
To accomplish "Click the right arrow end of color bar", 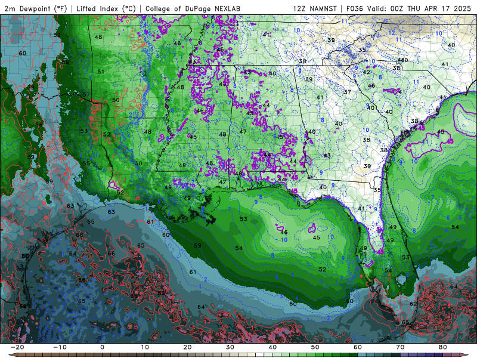I will click(465, 355).
